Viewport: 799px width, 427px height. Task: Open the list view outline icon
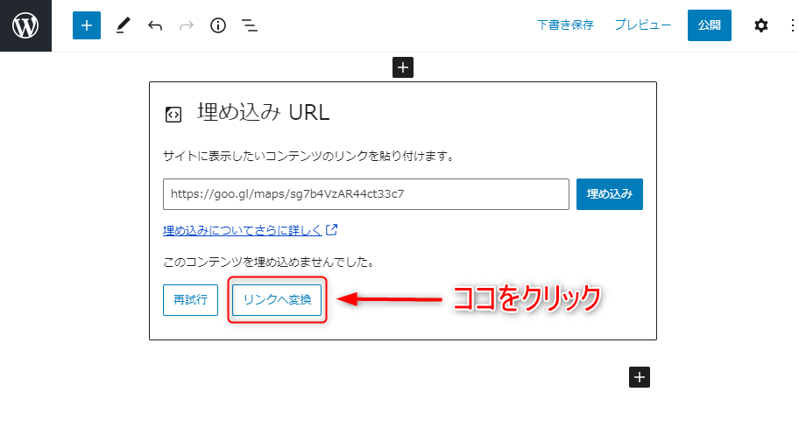tap(249, 25)
